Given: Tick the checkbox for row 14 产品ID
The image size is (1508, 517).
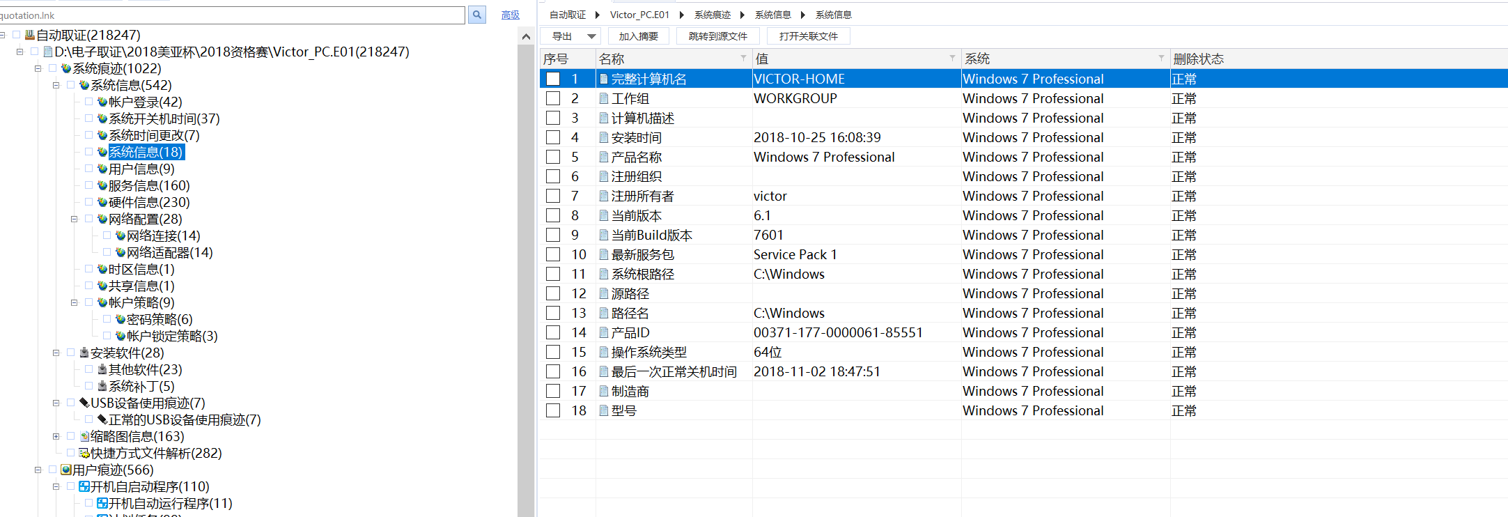Looking at the screenshot, I should pyautogui.click(x=553, y=333).
